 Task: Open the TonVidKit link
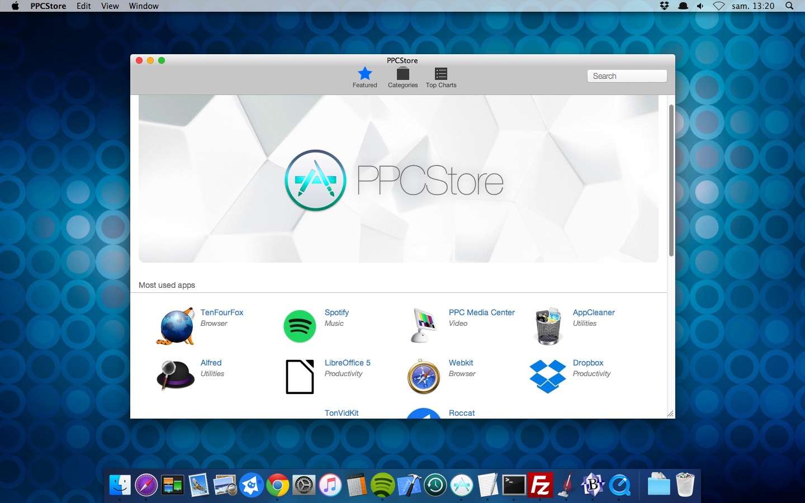342,413
